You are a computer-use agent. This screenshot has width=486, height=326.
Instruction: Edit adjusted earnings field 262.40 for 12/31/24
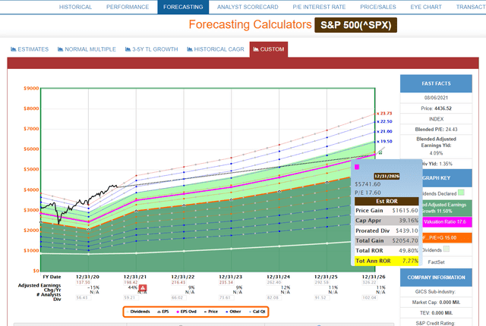[273, 282]
